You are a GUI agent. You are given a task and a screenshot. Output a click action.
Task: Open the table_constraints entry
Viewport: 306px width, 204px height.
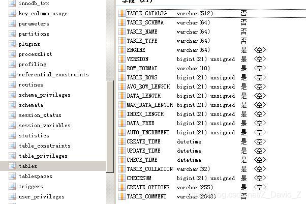tap(45, 145)
